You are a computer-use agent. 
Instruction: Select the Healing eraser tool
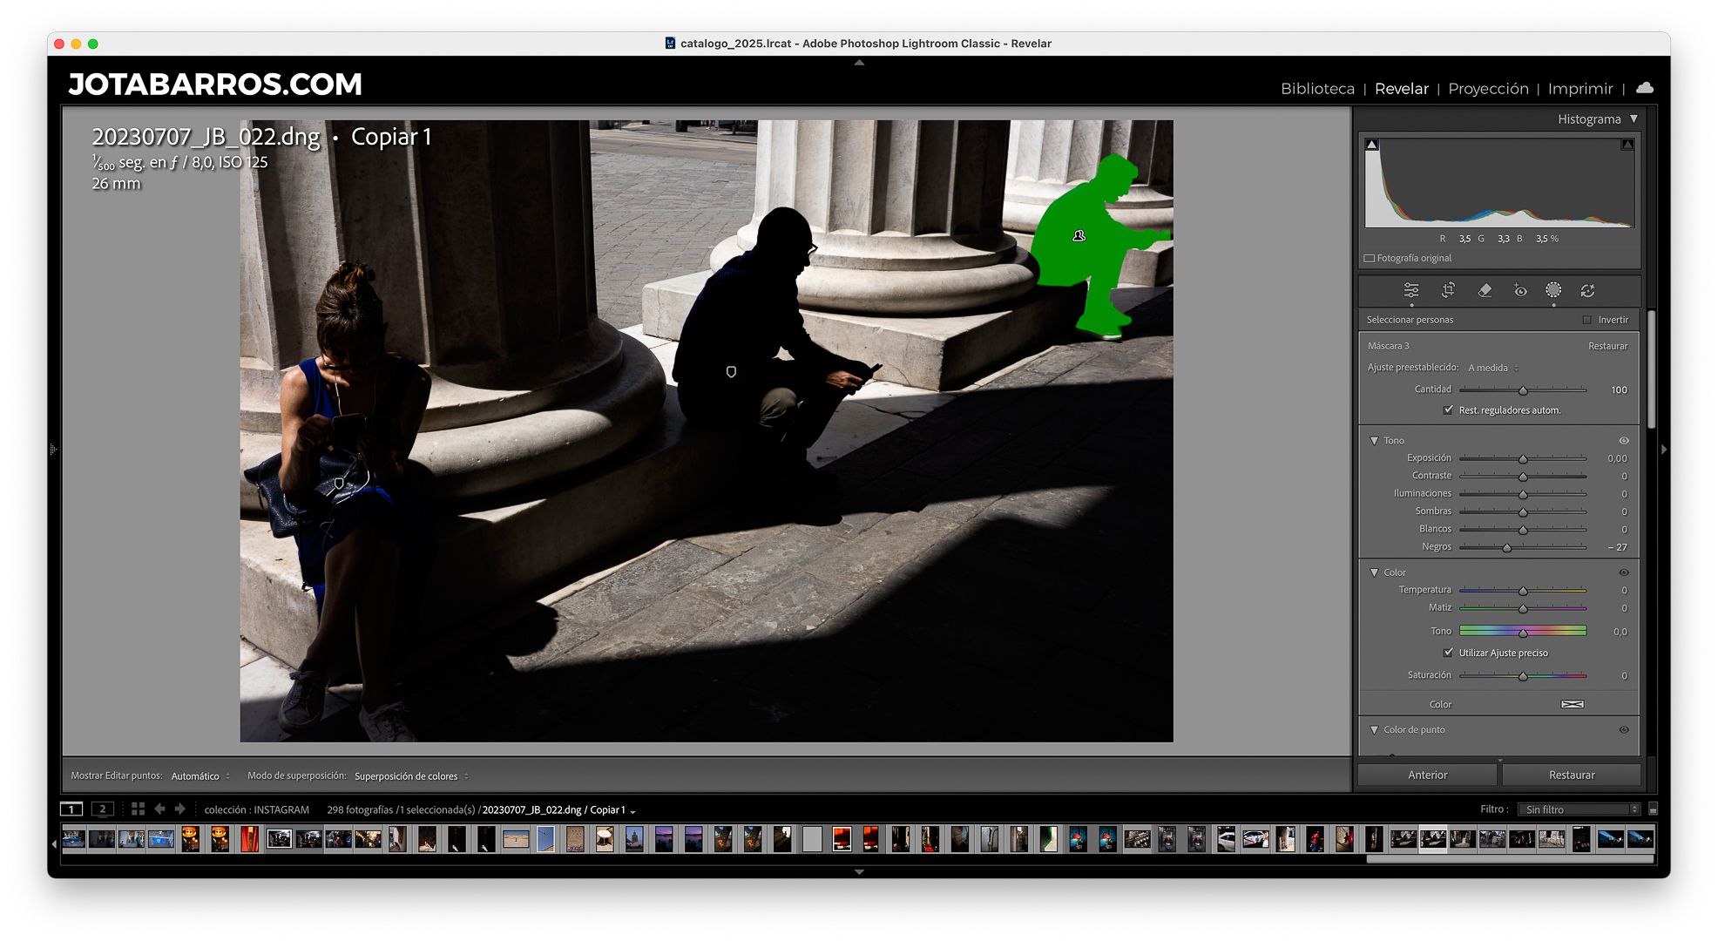(1485, 290)
